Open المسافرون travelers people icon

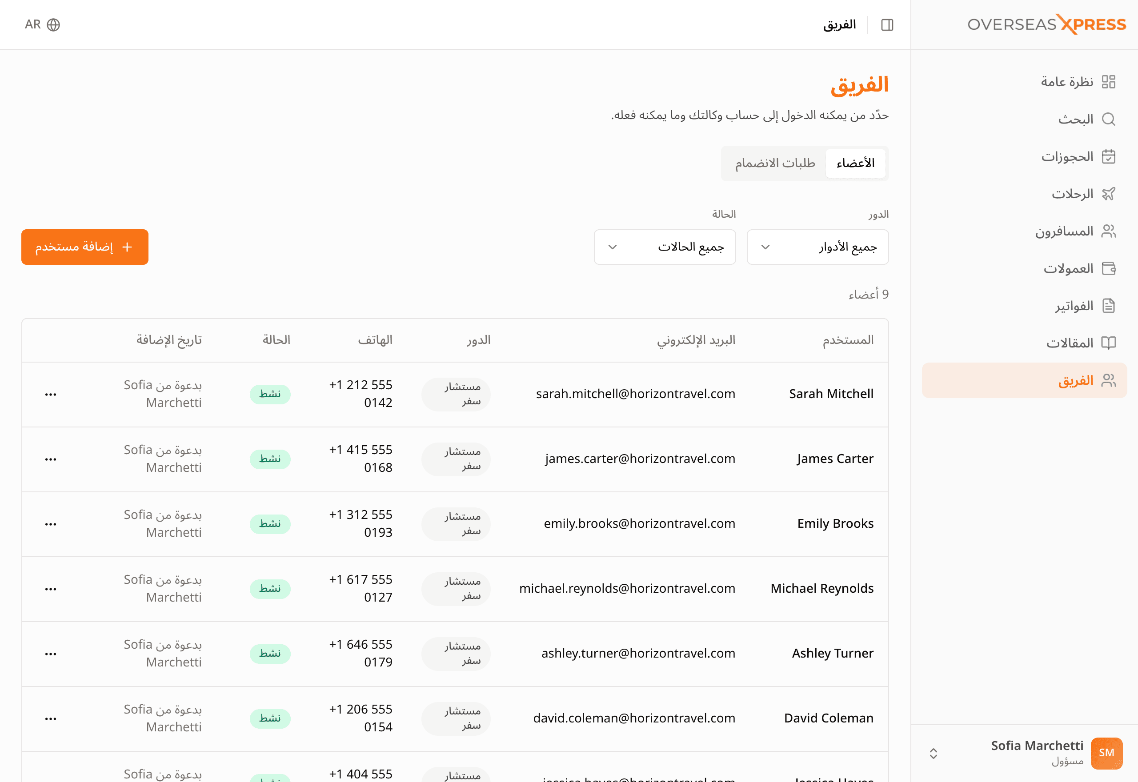coord(1108,231)
